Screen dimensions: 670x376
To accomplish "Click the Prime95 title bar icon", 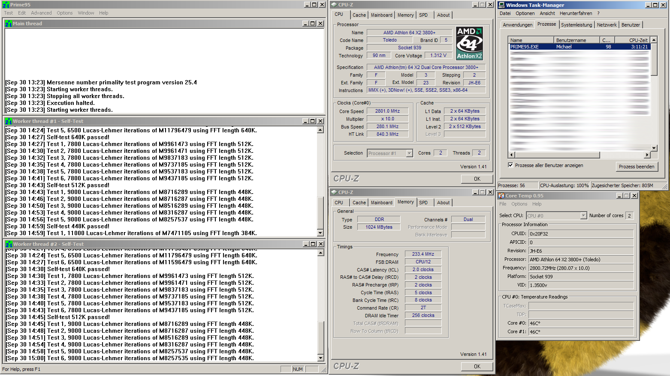I will [6, 5].
